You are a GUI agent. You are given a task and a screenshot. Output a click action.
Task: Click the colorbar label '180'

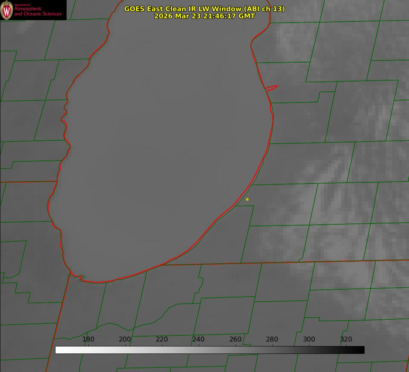coord(88,339)
